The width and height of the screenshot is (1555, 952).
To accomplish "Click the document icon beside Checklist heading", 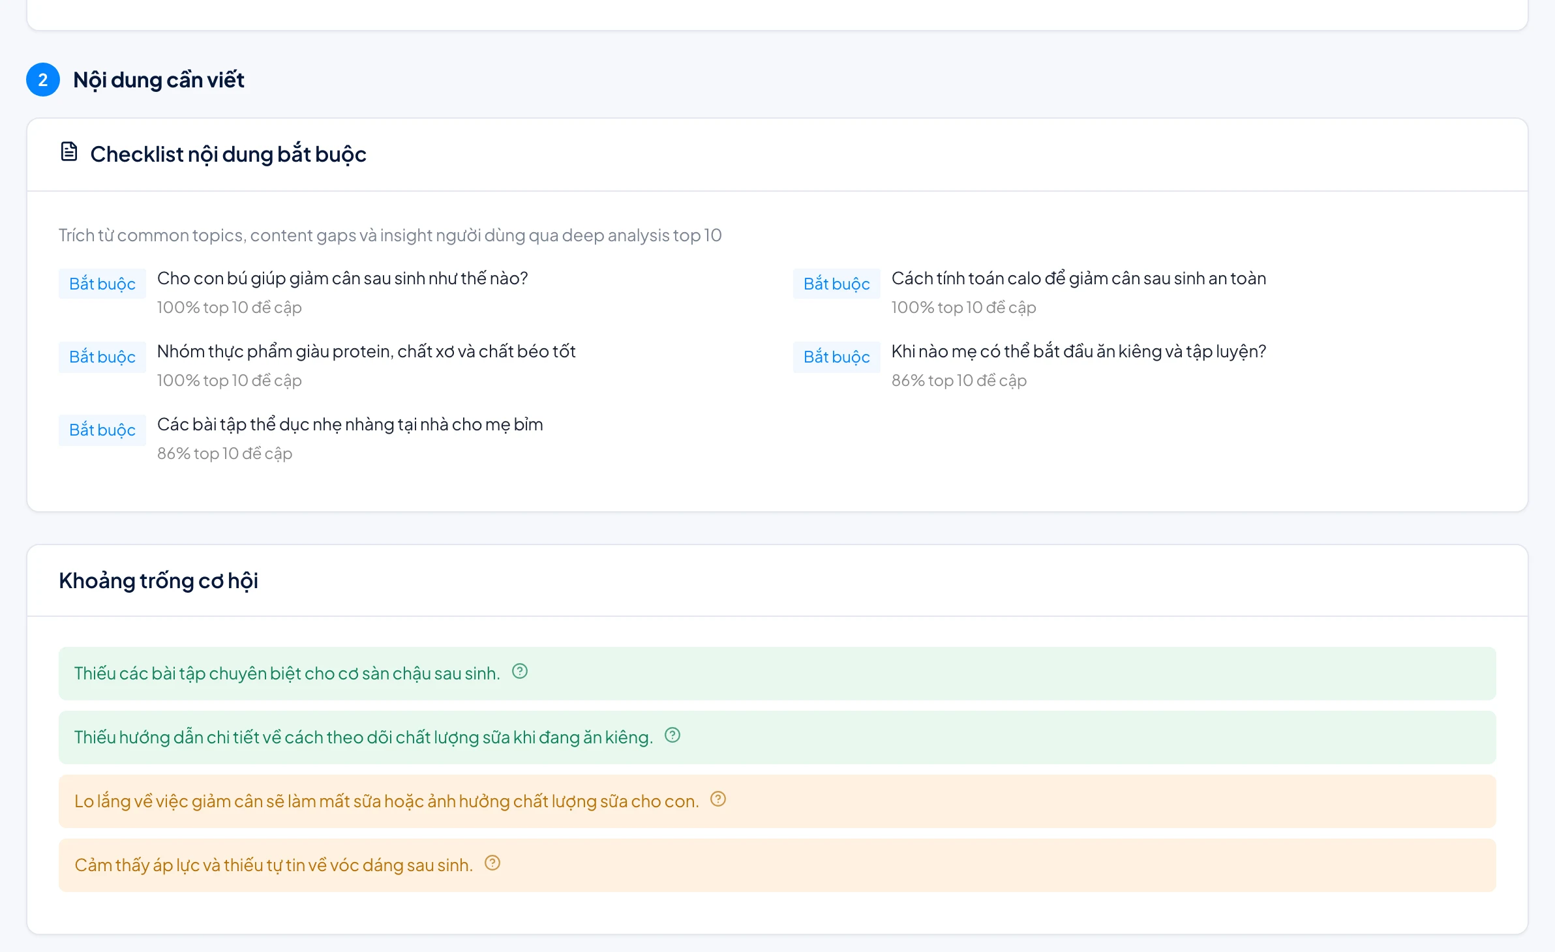I will coord(68,152).
